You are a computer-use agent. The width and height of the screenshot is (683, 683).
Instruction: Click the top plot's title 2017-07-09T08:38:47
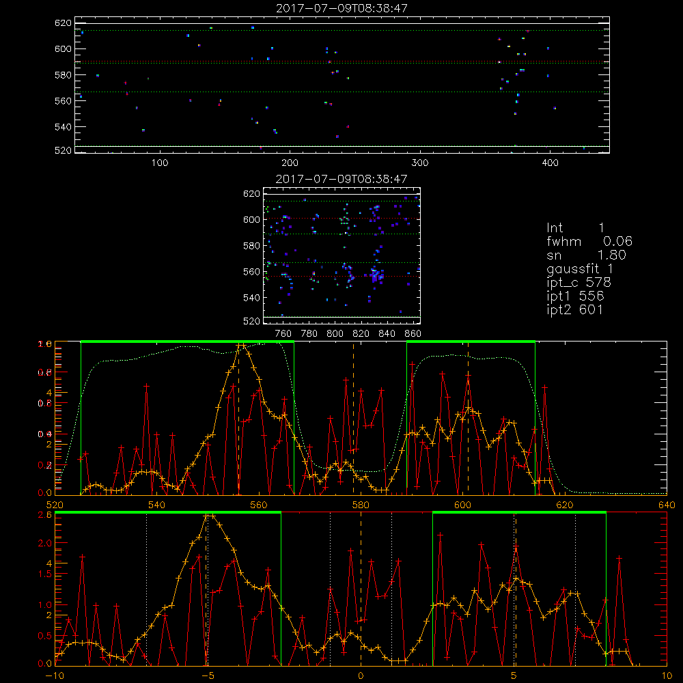(342, 8)
